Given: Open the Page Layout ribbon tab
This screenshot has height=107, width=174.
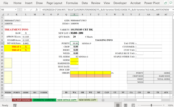Looking at the screenshot, I should click(x=54, y=3).
